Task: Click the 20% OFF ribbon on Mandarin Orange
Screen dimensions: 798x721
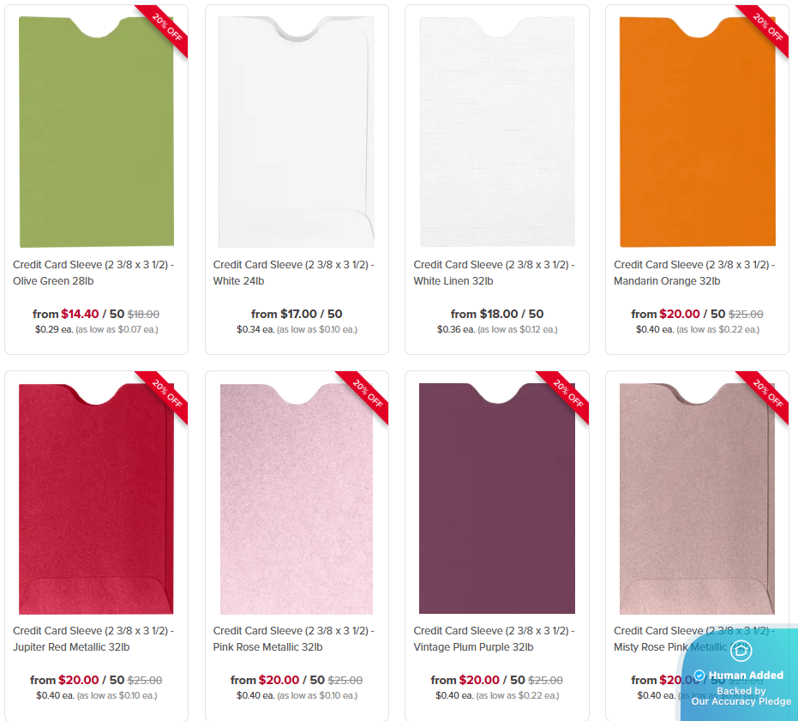Action: point(767,27)
